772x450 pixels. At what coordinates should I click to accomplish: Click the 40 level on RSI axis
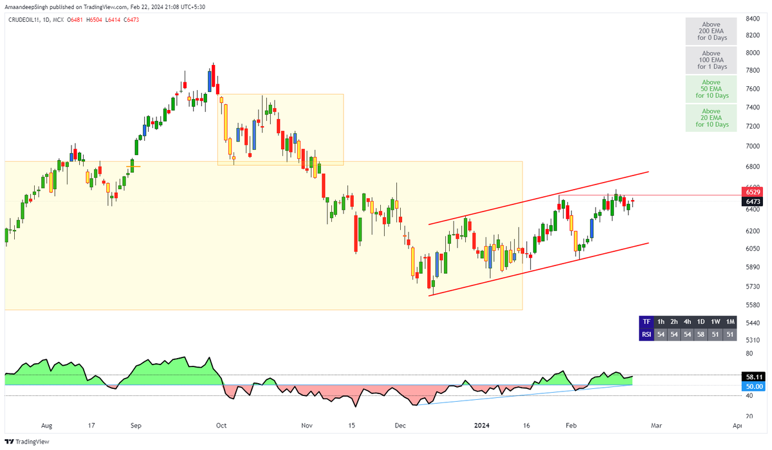[x=749, y=396]
